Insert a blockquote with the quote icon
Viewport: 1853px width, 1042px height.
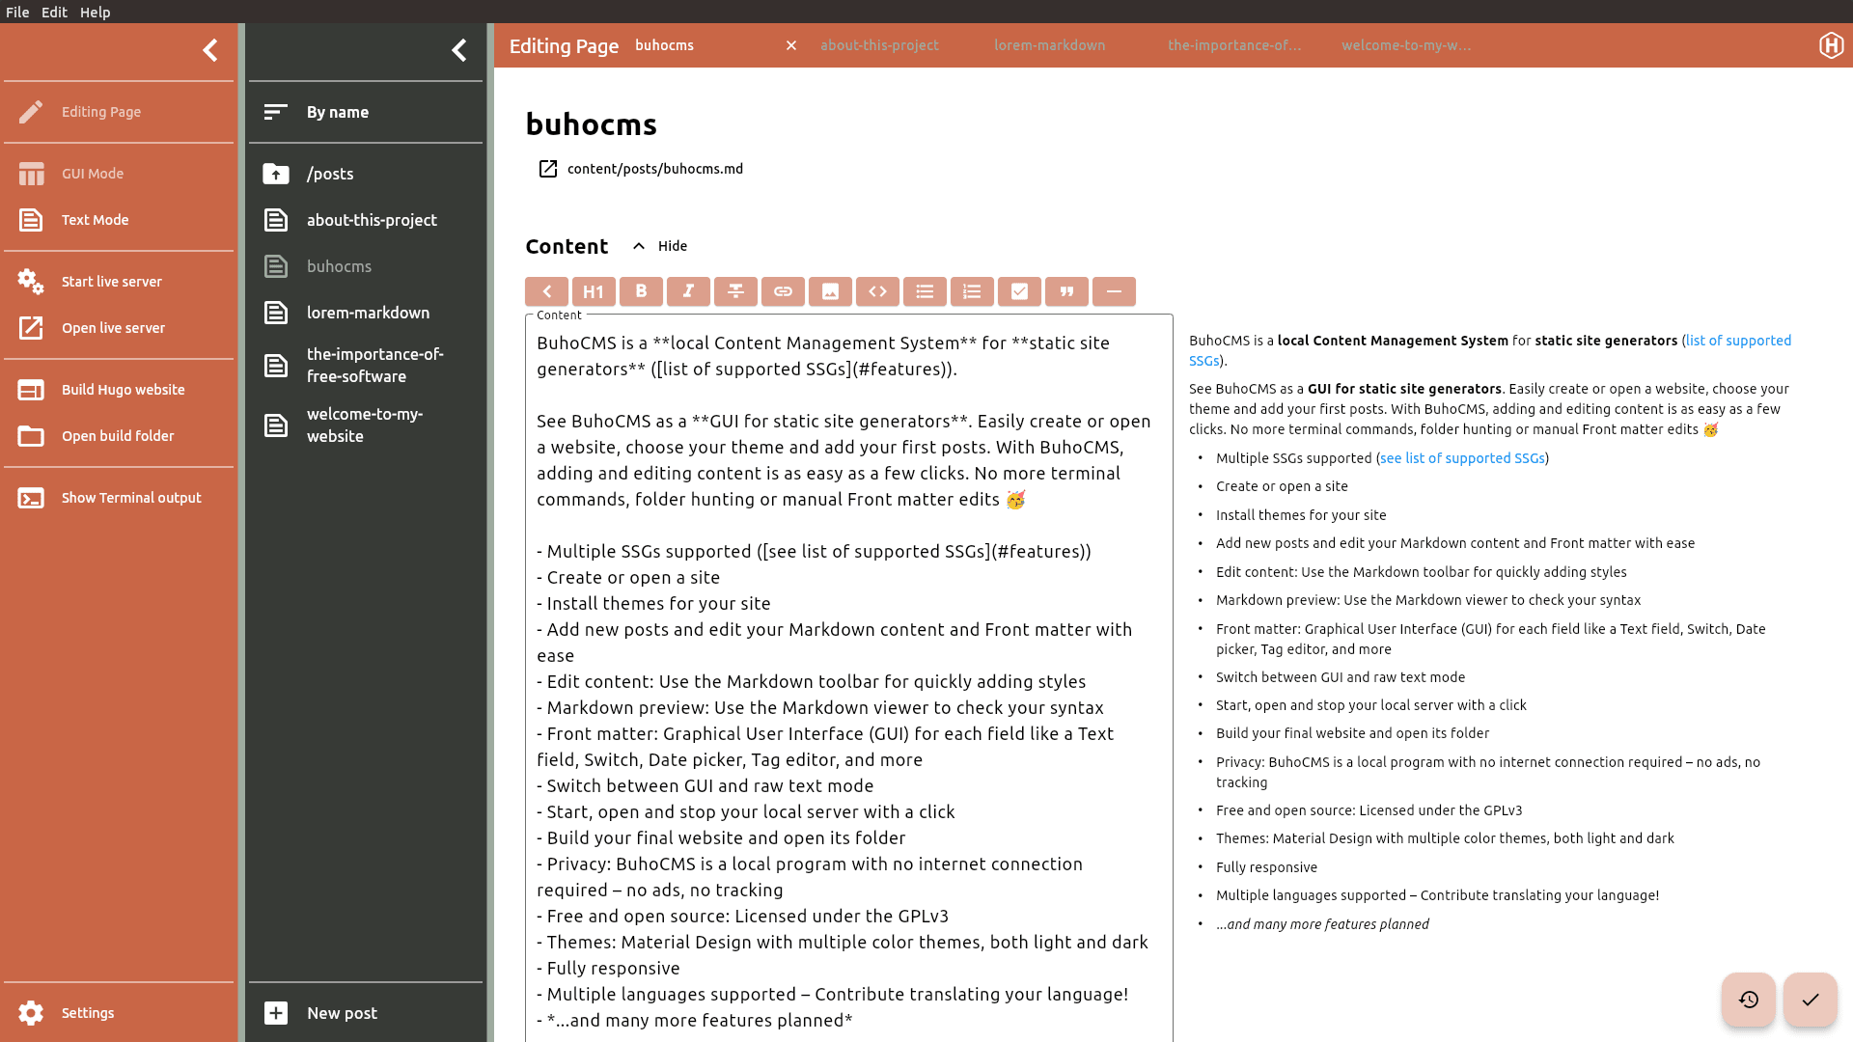(1066, 291)
